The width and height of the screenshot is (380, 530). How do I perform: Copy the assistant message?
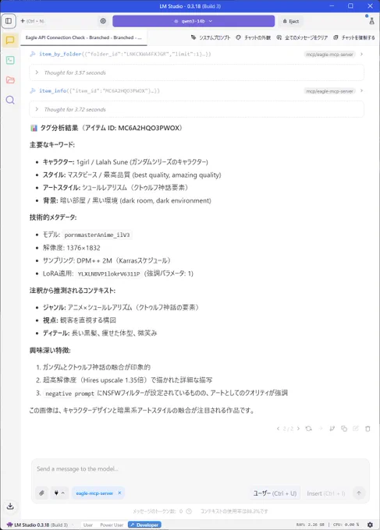[x=344, y=428]
